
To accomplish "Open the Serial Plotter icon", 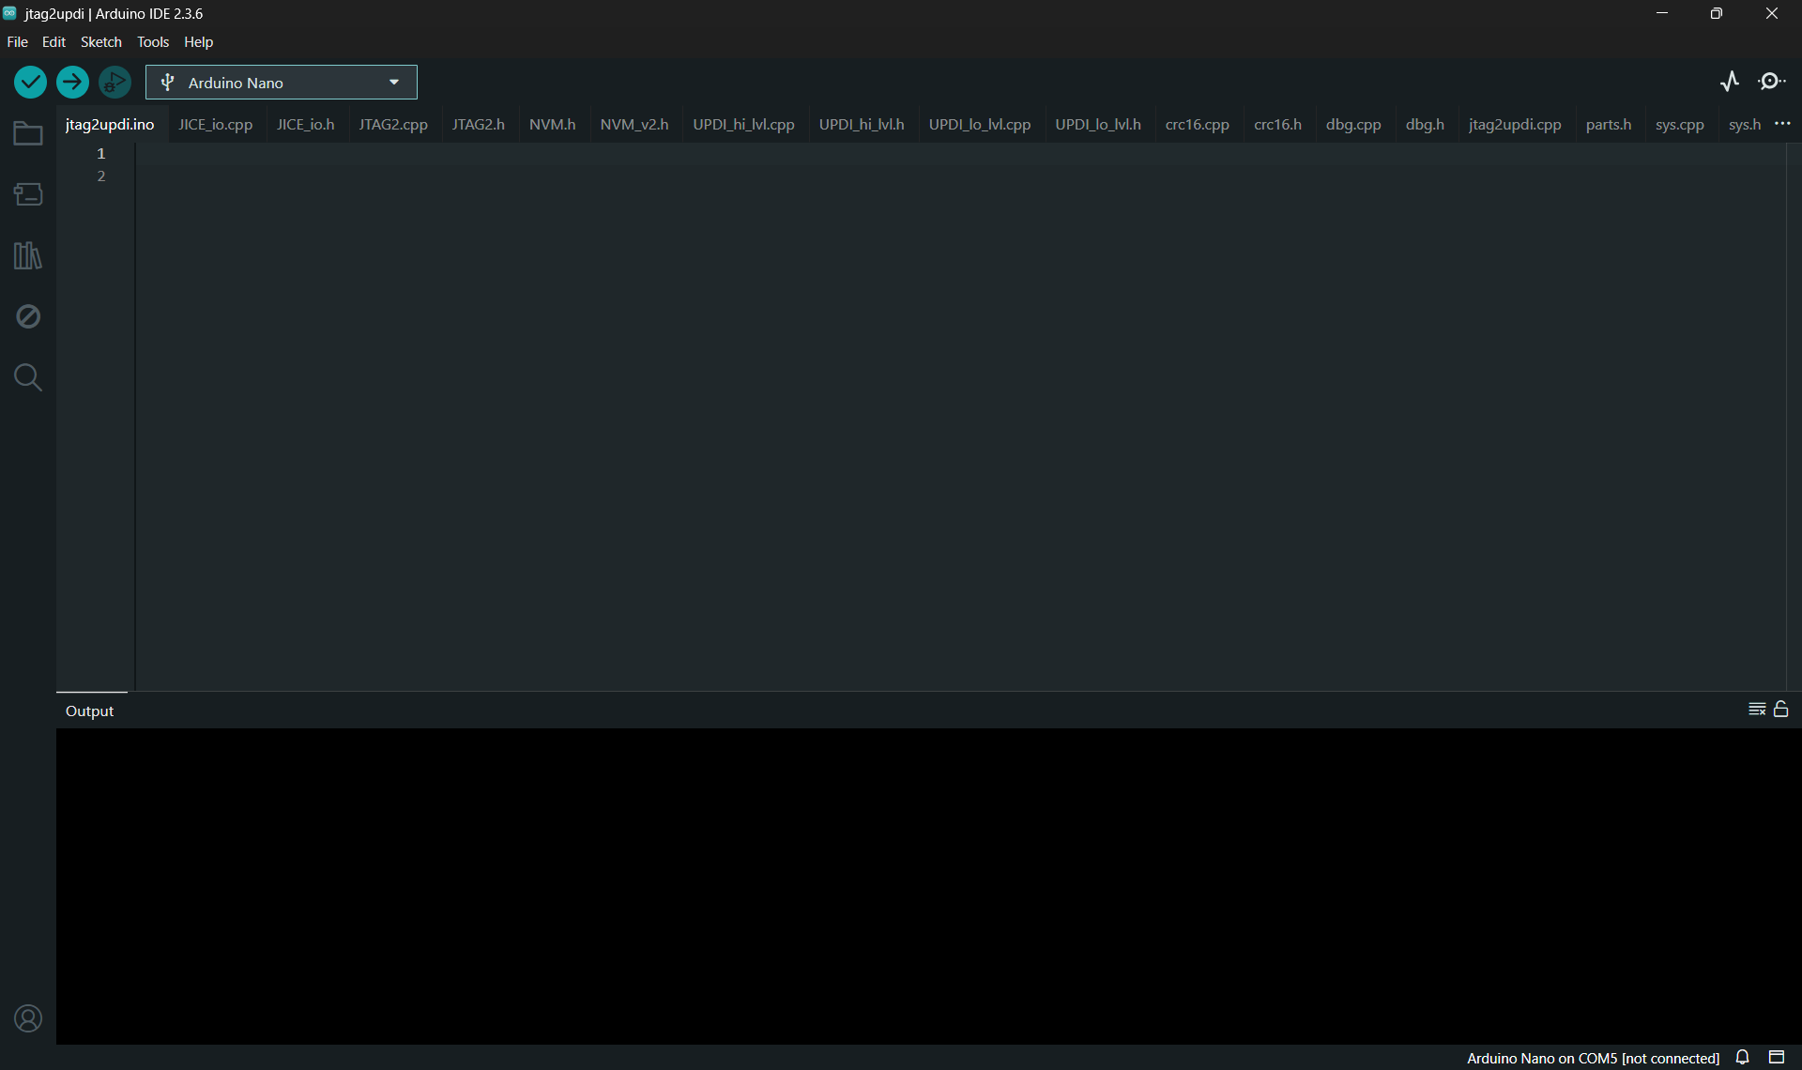I will (1730, 82).
